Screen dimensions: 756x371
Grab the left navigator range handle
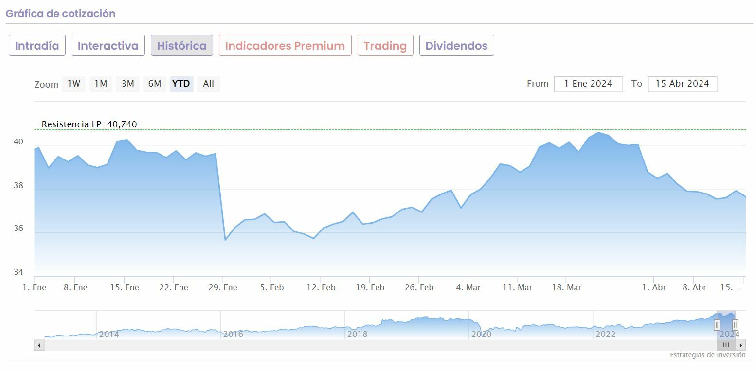[717, 324]
